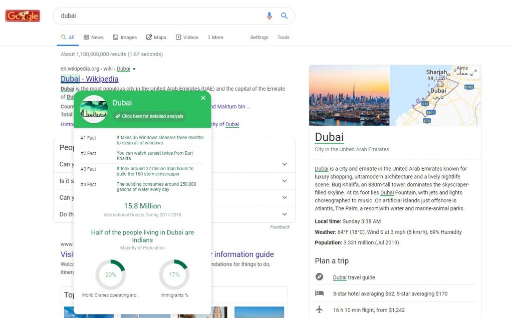Click the Google doodle logo
The width and height of the screenshot is (513, 318).
(x=23, y=16)
